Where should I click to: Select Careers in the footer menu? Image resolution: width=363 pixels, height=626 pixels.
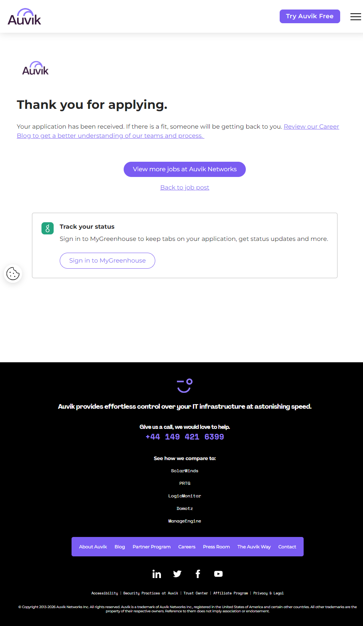(187, 547)
